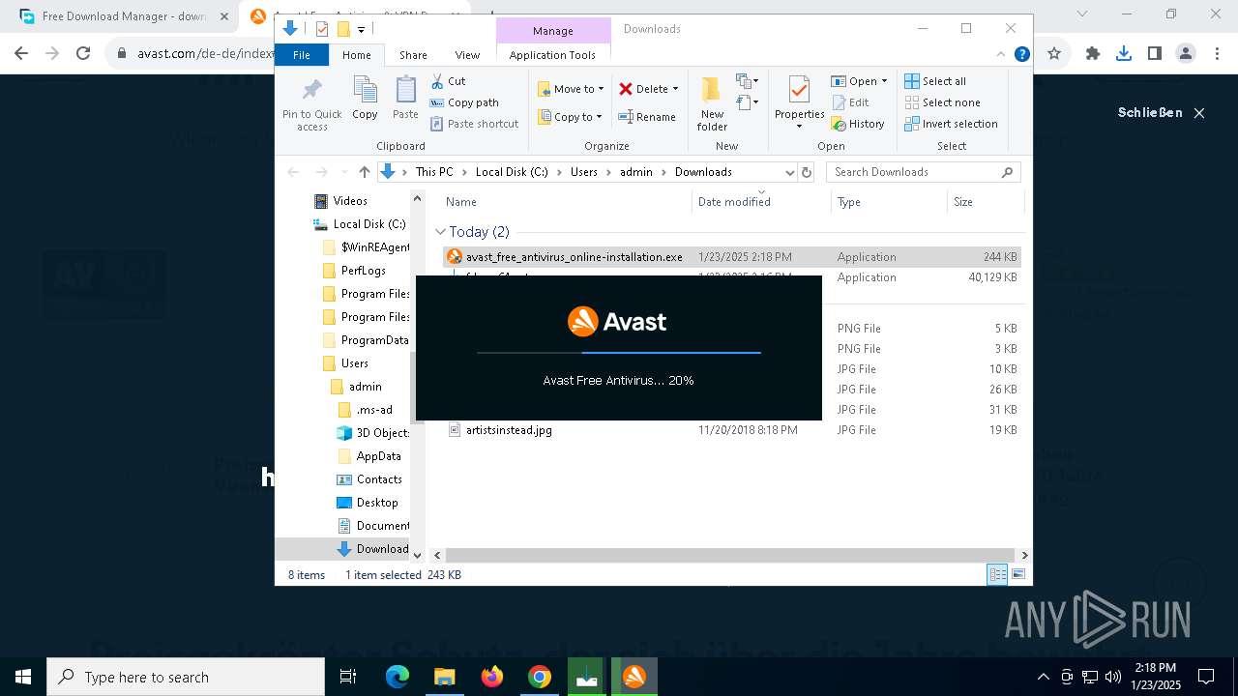Switch to Large icons view layout
This screenshot has width=1238, height=696.
pos(1017,575)
